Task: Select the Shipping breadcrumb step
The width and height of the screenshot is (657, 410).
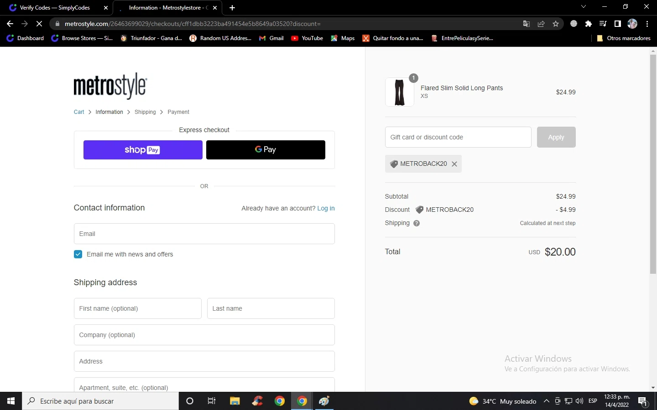Action: [x=145, y=112]
